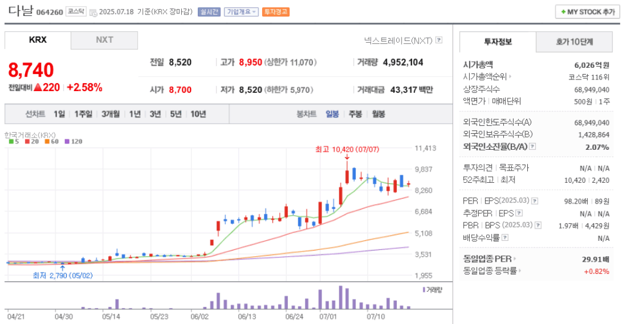
Task: Click the 동일업종 등락률 value +0.82%
Action: (x=597, y=271)
